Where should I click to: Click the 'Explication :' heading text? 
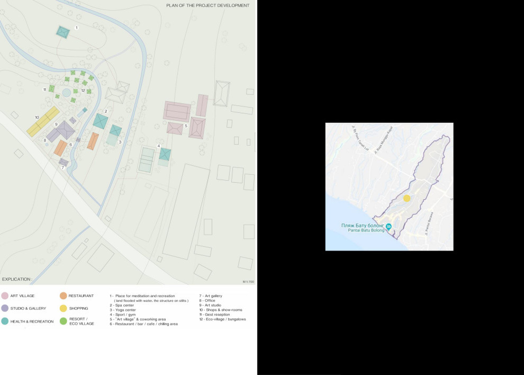tap(17, 279)
